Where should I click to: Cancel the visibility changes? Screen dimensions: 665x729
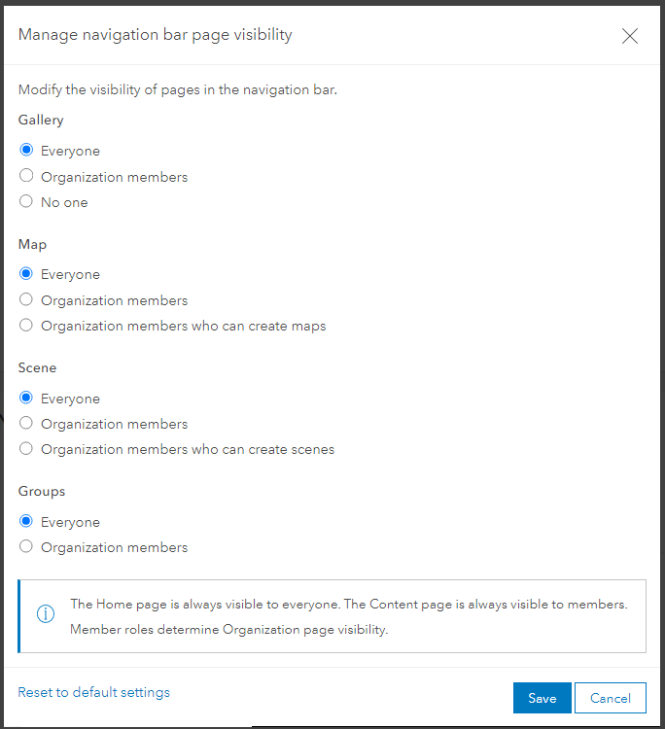tap(610, 698)
